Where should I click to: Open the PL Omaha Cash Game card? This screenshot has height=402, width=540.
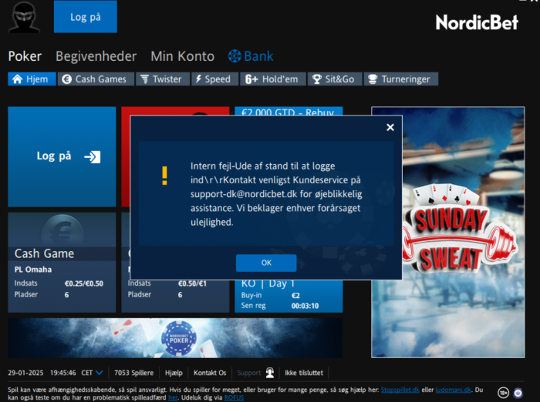(x=62, y=263)
